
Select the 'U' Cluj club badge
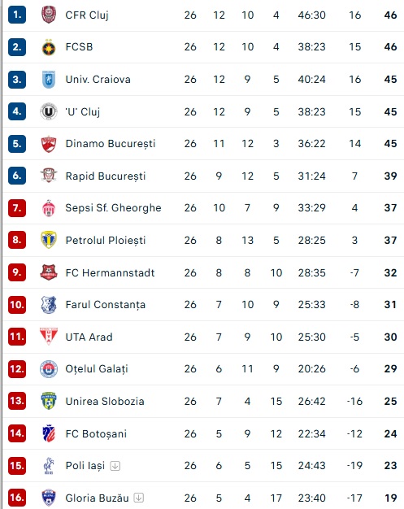[x=49, y=111]
